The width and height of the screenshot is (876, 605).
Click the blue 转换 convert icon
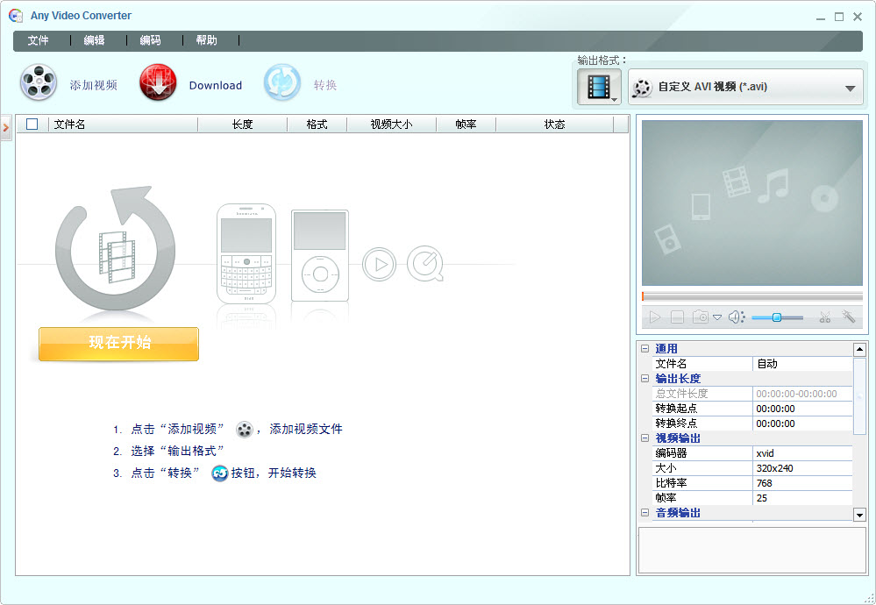[x=282, y=84]
